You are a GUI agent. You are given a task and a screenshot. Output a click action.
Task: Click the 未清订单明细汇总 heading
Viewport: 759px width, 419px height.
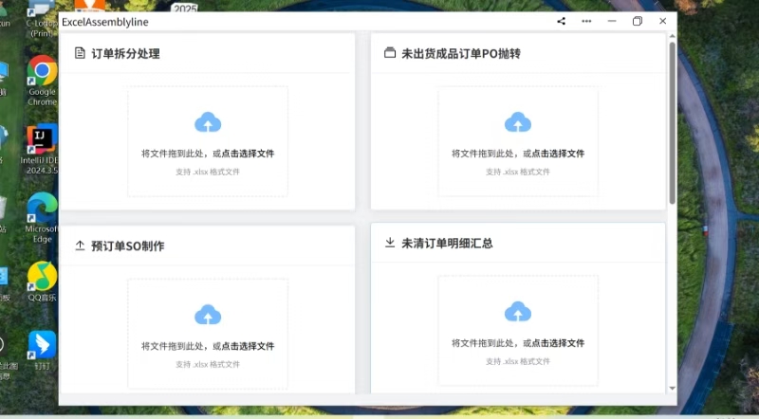[447, 244]
